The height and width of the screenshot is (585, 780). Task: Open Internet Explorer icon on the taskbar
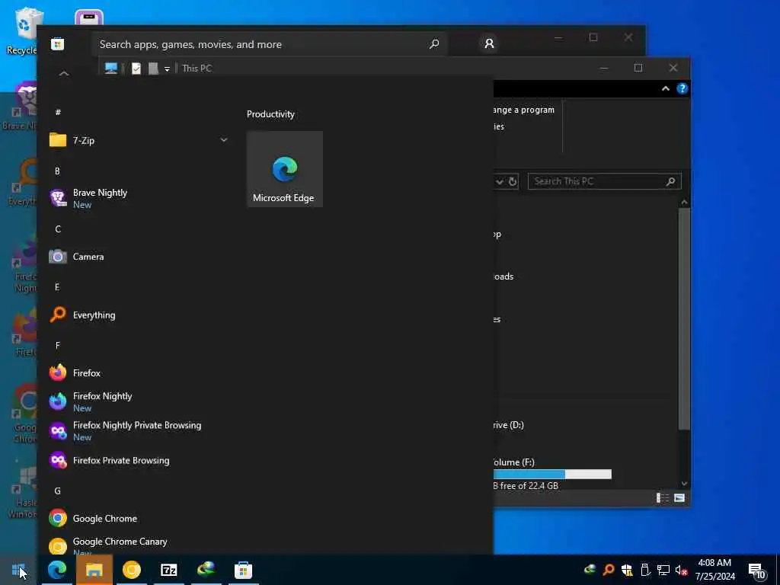pos(206,570)
